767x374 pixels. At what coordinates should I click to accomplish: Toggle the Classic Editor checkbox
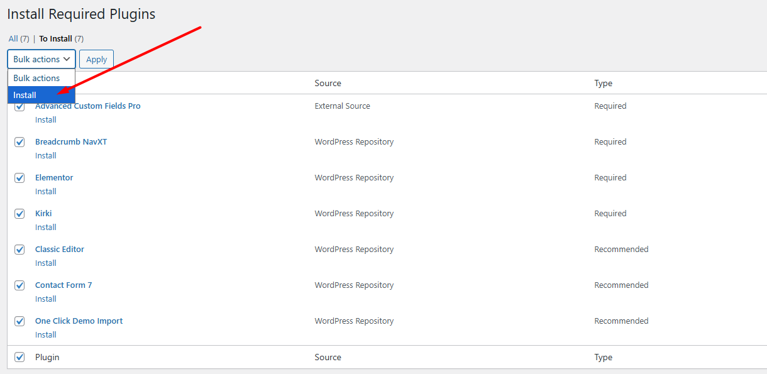(19, 250)
